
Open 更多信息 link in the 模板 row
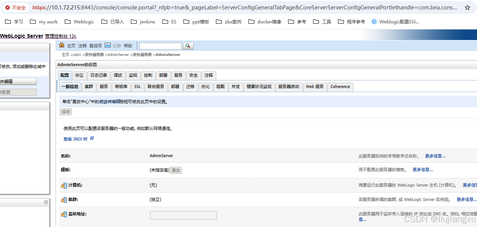click(423, 170)
